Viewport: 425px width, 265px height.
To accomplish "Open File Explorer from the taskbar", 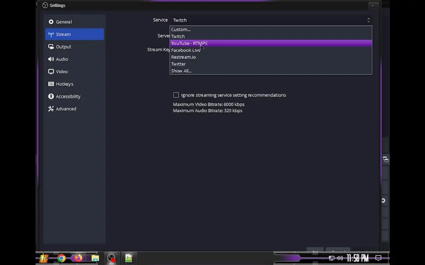I will tap(95, 258).
